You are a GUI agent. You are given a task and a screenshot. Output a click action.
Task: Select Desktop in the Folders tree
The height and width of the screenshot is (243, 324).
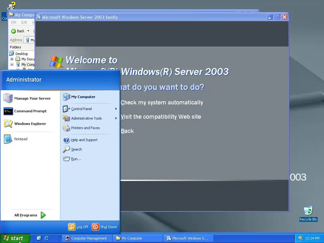[x=22, y=54]
